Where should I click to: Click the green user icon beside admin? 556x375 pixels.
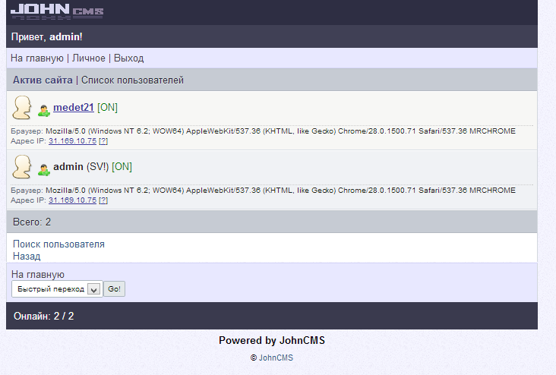44,170
